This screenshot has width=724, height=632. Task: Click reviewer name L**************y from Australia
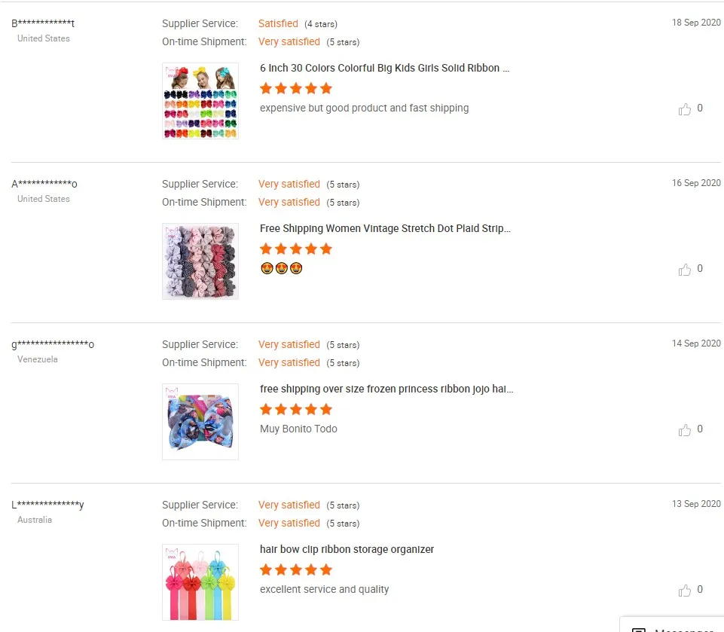click(47, 505)
